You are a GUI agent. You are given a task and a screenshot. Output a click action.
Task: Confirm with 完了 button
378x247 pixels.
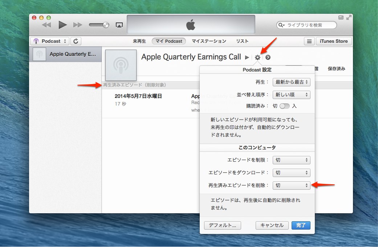pyautogui.click(x=301, y=225)
